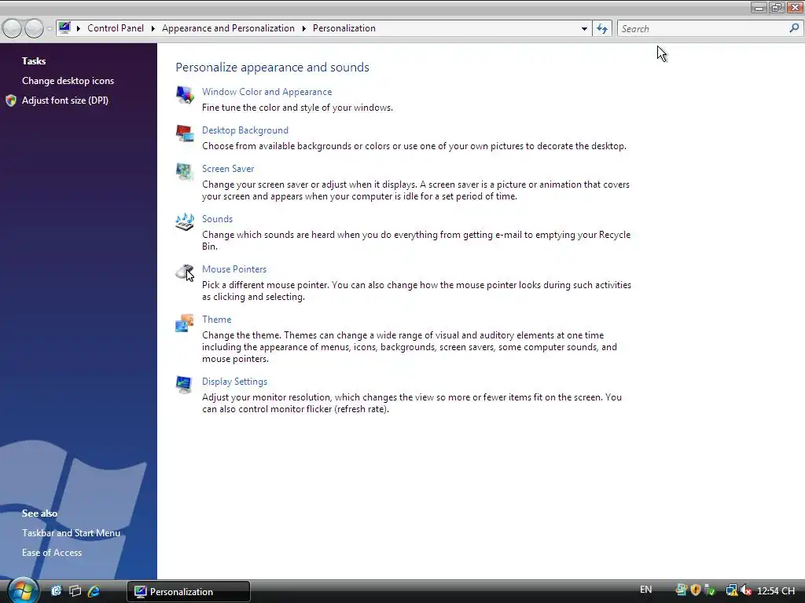This screenshot has width=805, height=603.
Task: Click the search magnifier icon
Action: pos(794,28)
